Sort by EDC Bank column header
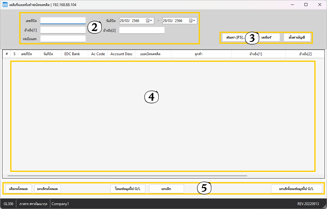 [x=72, y=54]
